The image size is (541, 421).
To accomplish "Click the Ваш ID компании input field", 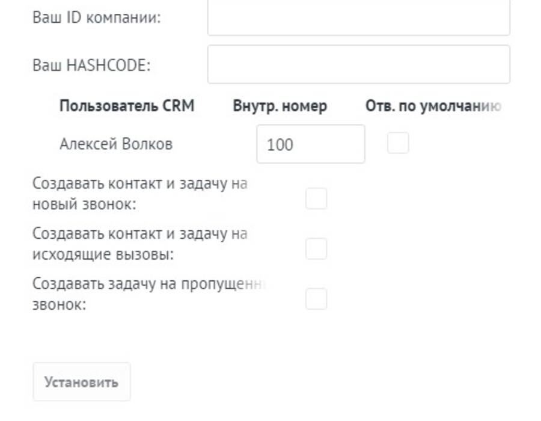I will [x=358, y=17].
